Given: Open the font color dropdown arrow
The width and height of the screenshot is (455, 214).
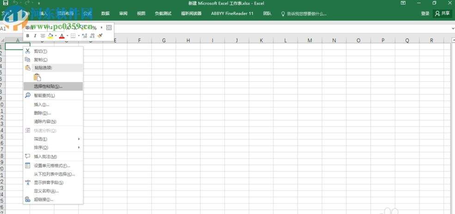Looking at the screenshot, I should [x=67, y=36].
